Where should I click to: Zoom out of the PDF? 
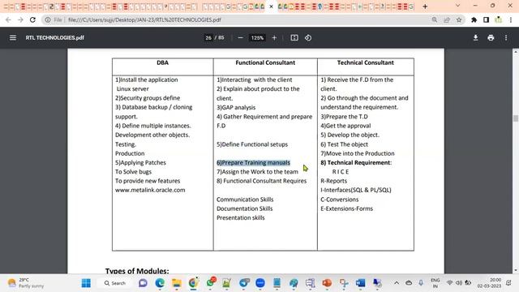[240, 38]
